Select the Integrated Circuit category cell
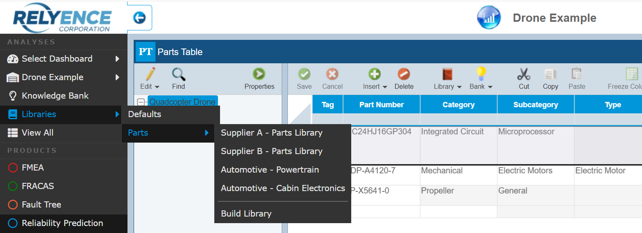642x233 pixels. pyautogui.click(x=459, y=145)
